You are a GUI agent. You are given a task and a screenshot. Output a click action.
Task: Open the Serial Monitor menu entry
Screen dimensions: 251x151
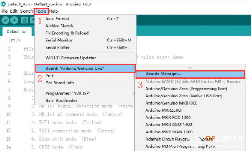[85, 40]
